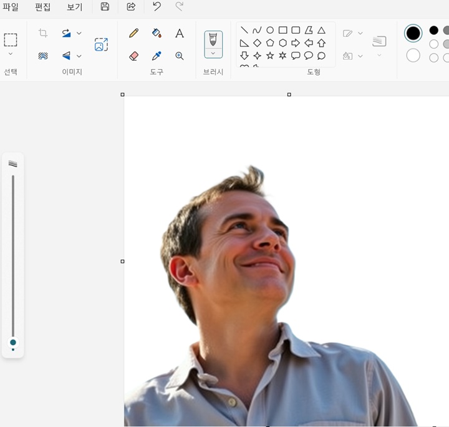The height and width of the screenshot is (427, 449).
Task: Expand the selection options chevron
Action: tap(11, 54)
